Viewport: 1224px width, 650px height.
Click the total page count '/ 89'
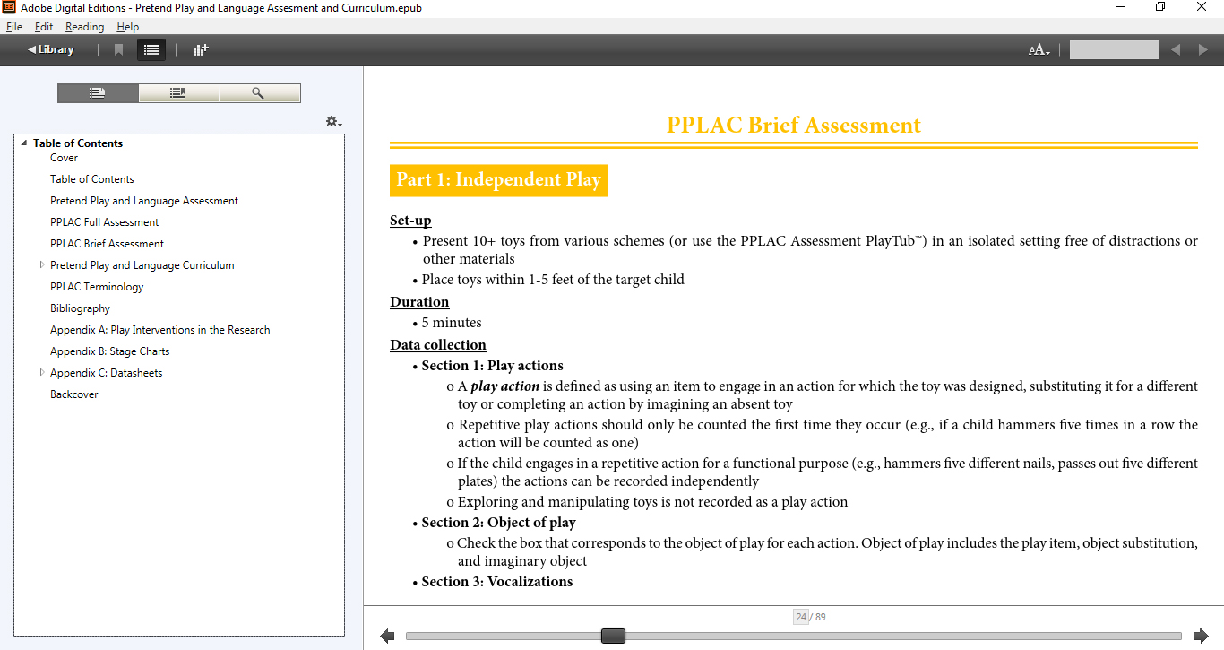pos(818,617)
